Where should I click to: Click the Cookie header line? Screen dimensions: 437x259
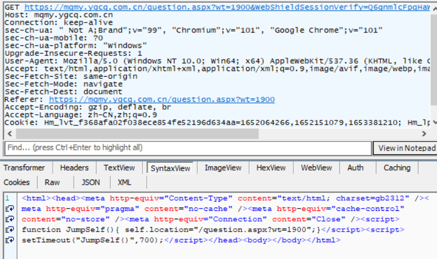218,123
